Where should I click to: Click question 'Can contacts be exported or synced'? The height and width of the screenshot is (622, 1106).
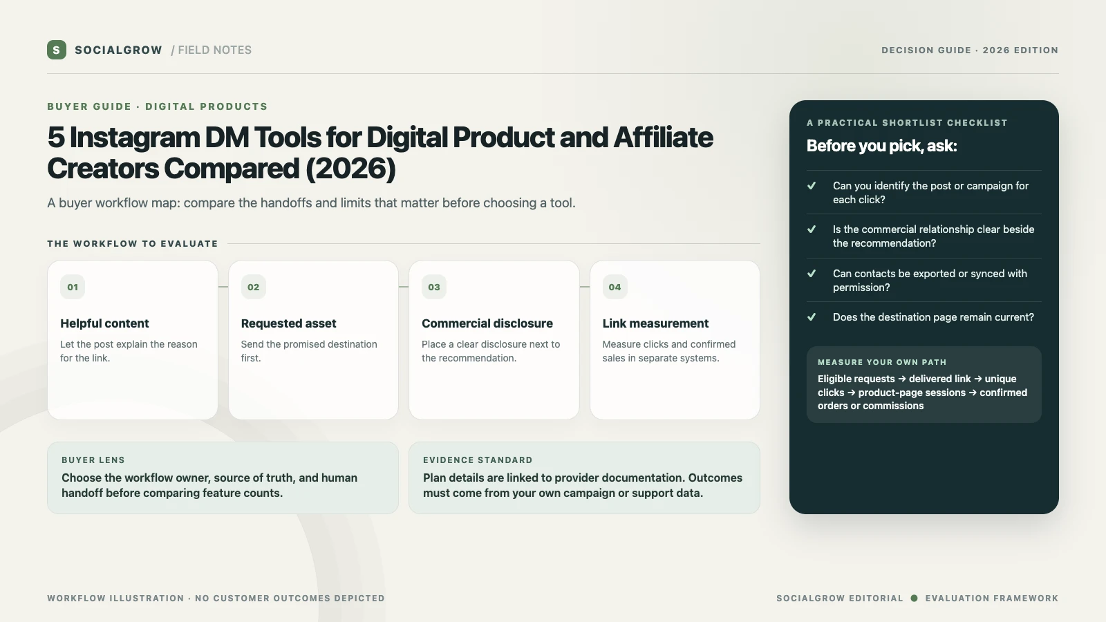click(x=930, y=281)
